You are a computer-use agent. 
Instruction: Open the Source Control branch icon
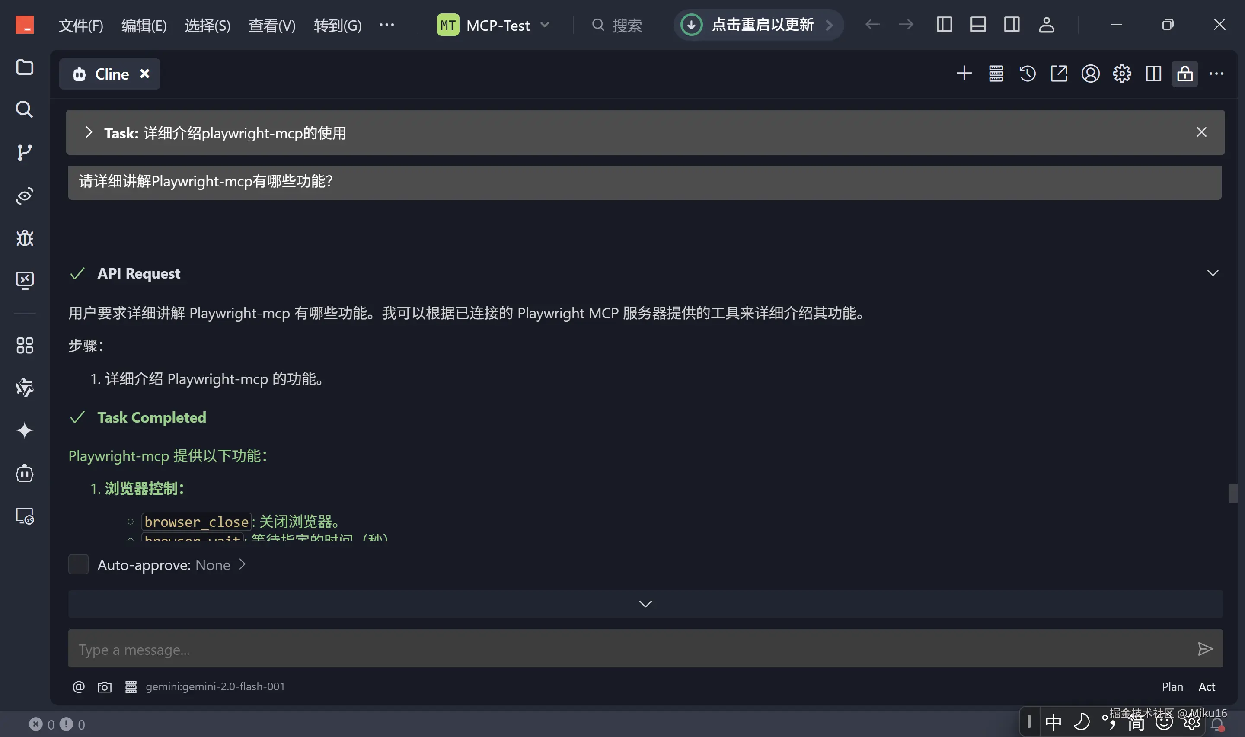(x=24, y=153)
